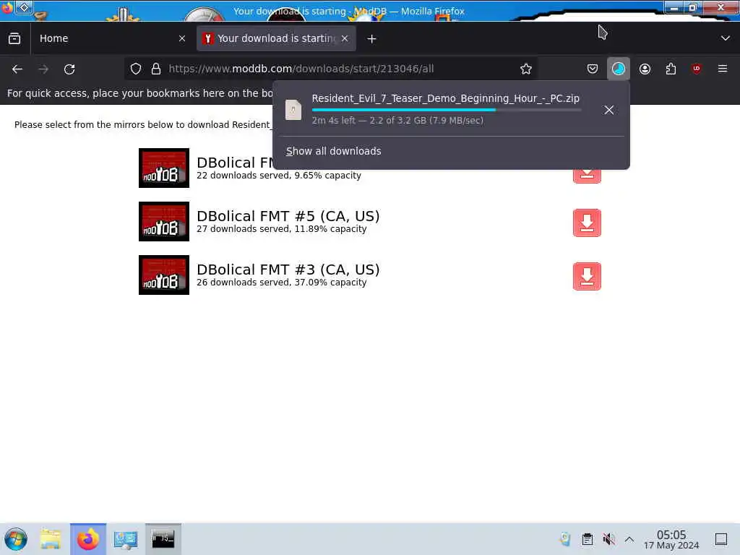Bookmark this page with the star
This screenshot has height=555, width=740.
click(x=526, y=69)
